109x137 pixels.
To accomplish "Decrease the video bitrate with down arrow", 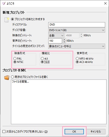I will [81, 36].
